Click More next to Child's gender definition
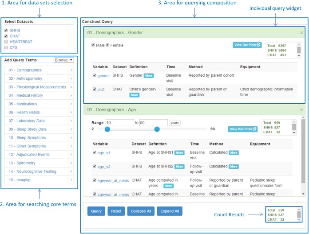 click(x=134, y=95)
